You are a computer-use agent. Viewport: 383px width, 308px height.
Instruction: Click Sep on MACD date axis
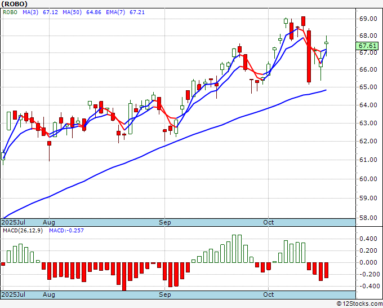(165, 294)
